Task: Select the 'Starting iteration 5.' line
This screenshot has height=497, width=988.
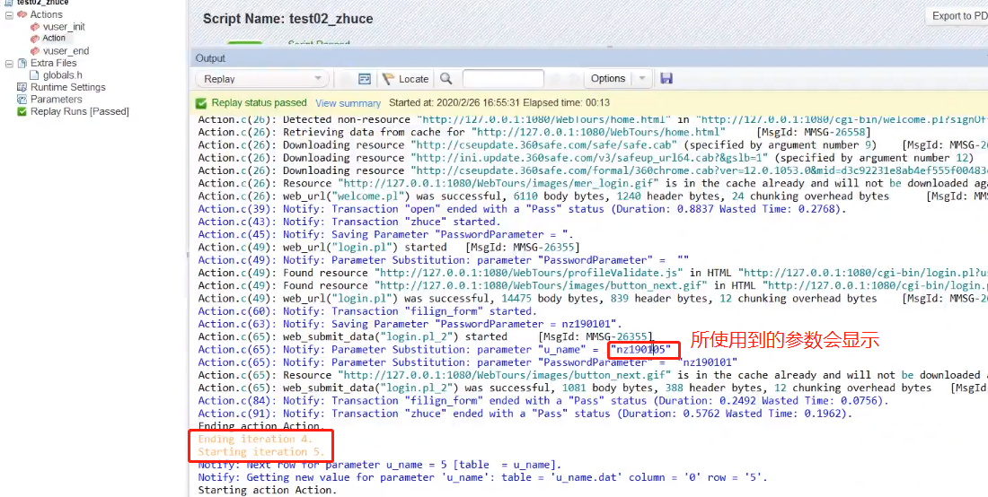Action: (x=261, y=452)
